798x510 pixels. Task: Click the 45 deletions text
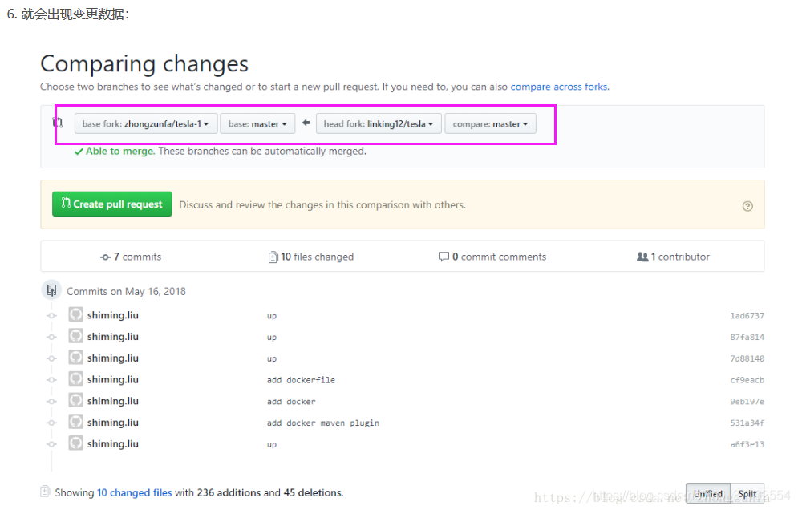313,492
